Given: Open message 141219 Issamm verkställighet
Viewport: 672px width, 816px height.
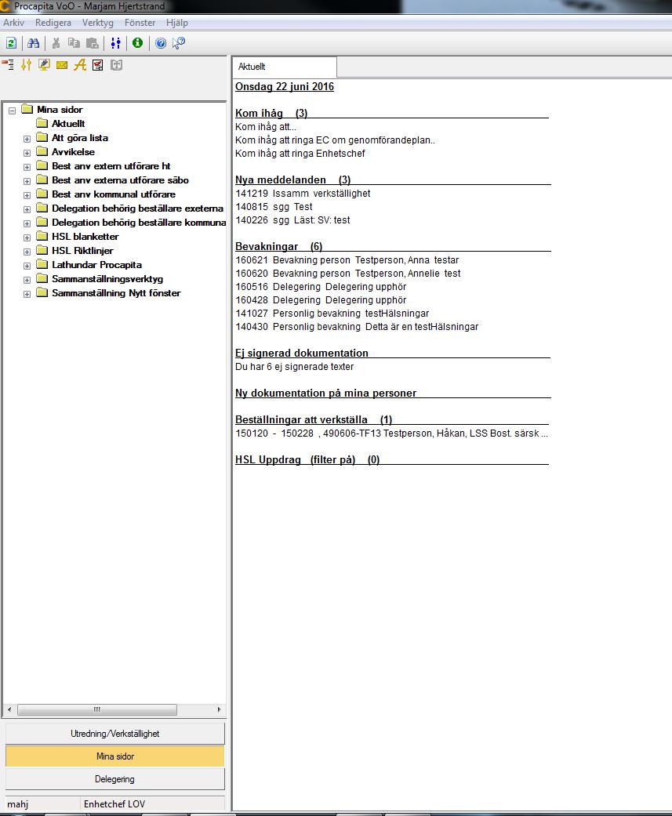Looking at the screenshot, I should click(303, 193).
